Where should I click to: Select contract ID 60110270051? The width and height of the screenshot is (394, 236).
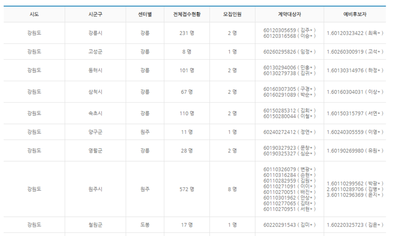[x=280, y=192]
